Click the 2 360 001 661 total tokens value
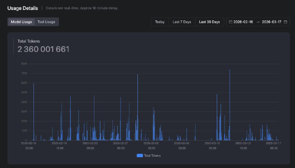295x168 pixels. coord(43,49)
